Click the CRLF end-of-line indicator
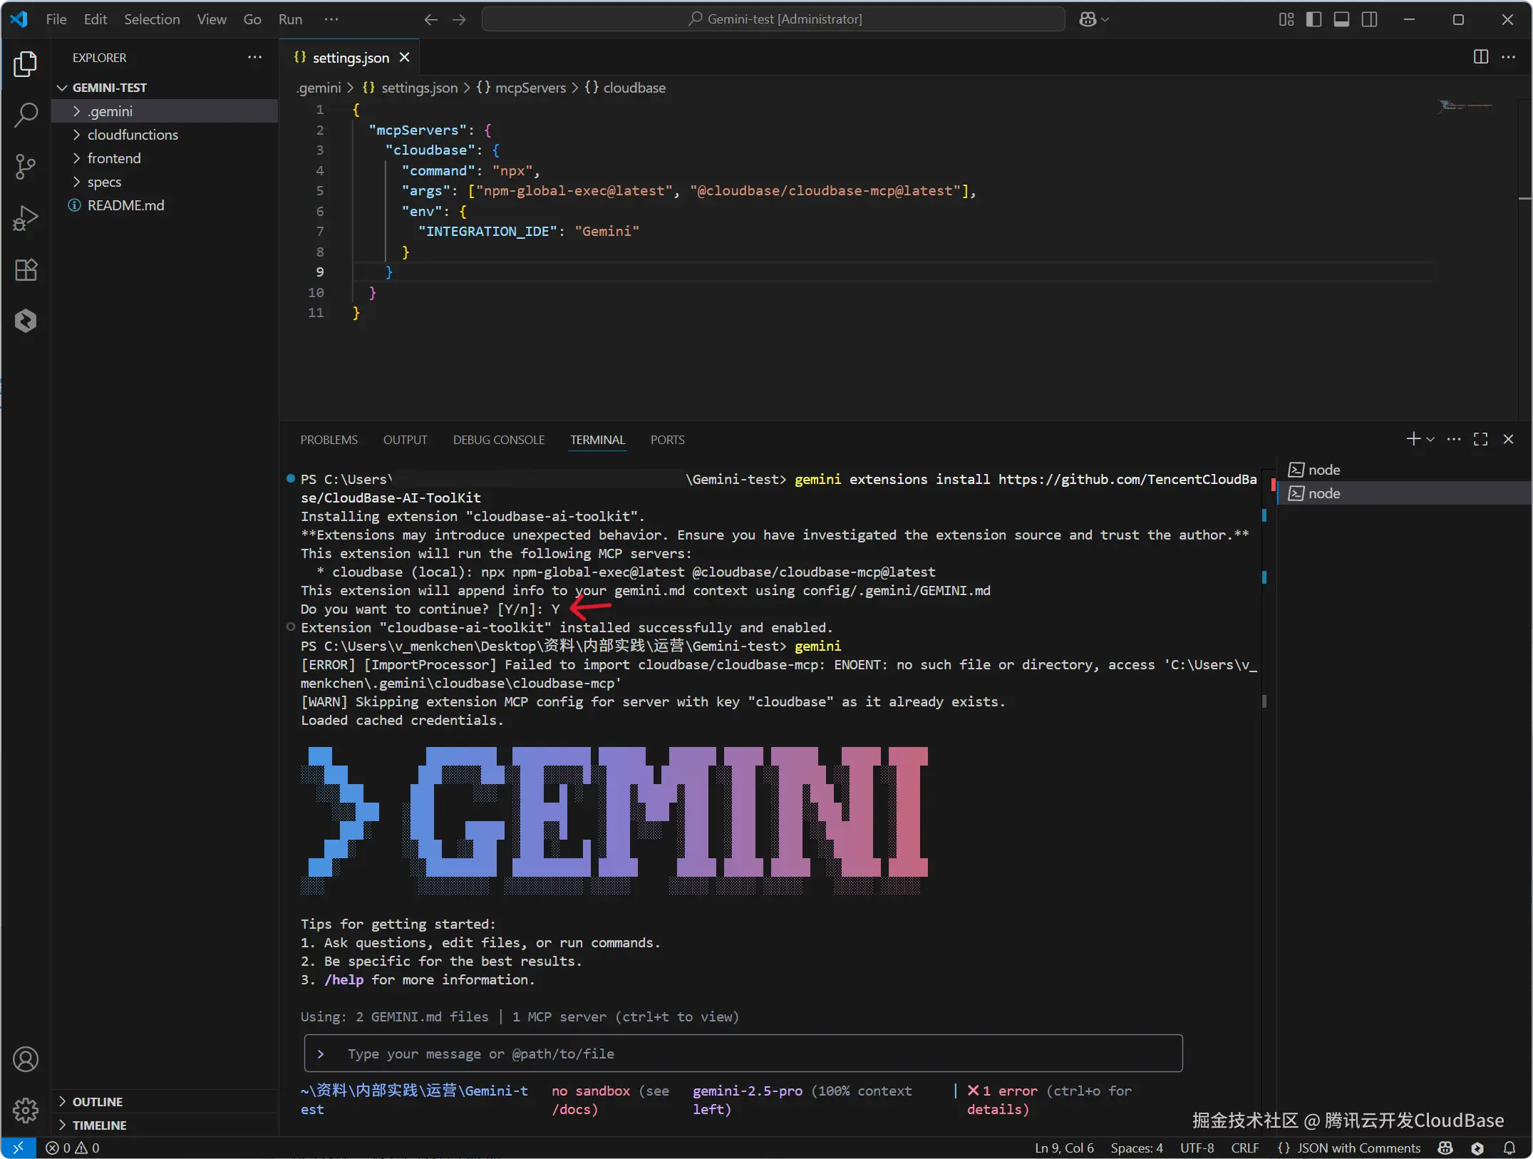 (x=1244, y=1148)
